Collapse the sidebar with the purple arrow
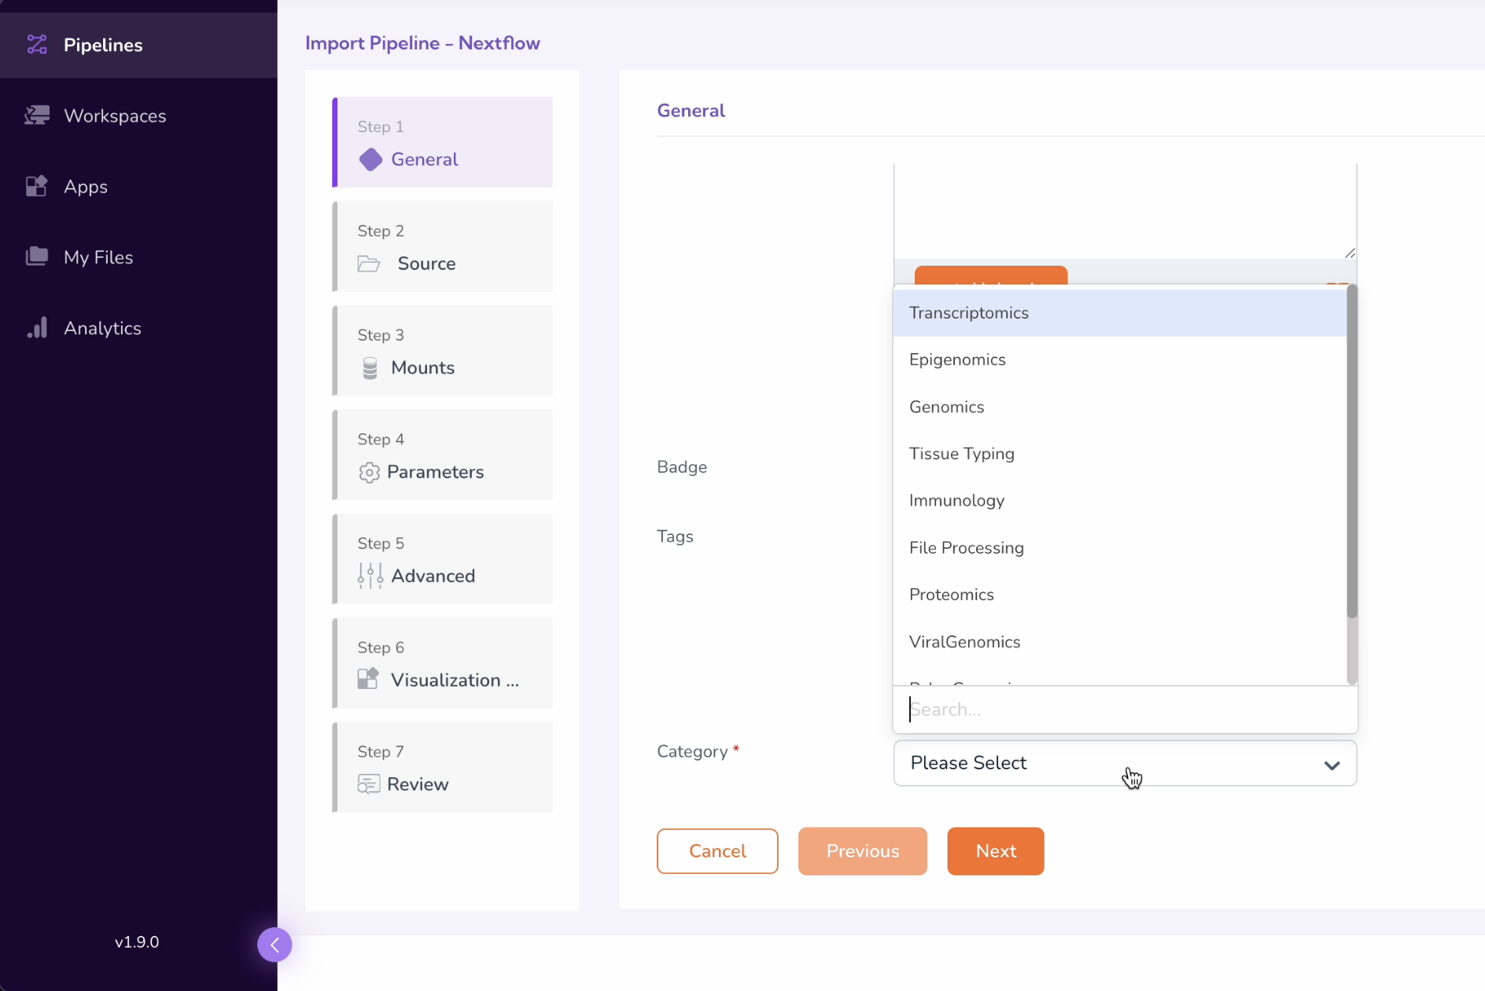1485x991 pixels. point(275,945)
